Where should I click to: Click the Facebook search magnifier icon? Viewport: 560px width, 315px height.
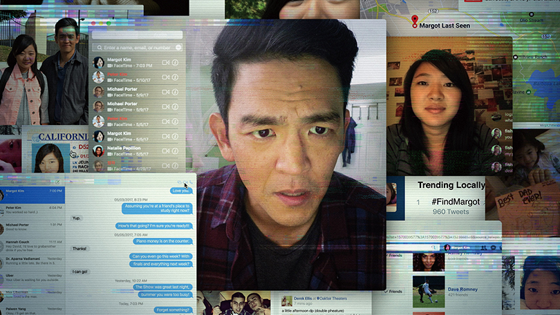[433, 247]
